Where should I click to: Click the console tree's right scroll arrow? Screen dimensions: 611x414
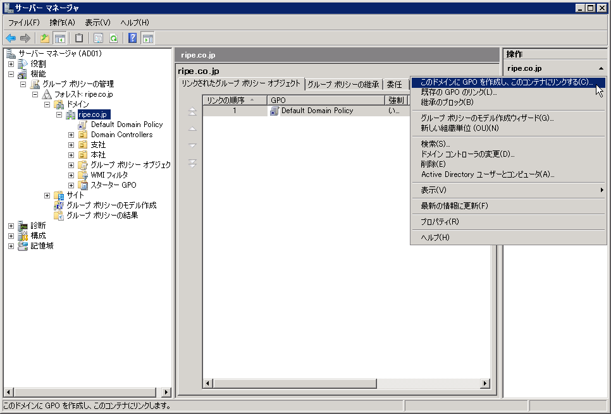(x=166, y=392)
